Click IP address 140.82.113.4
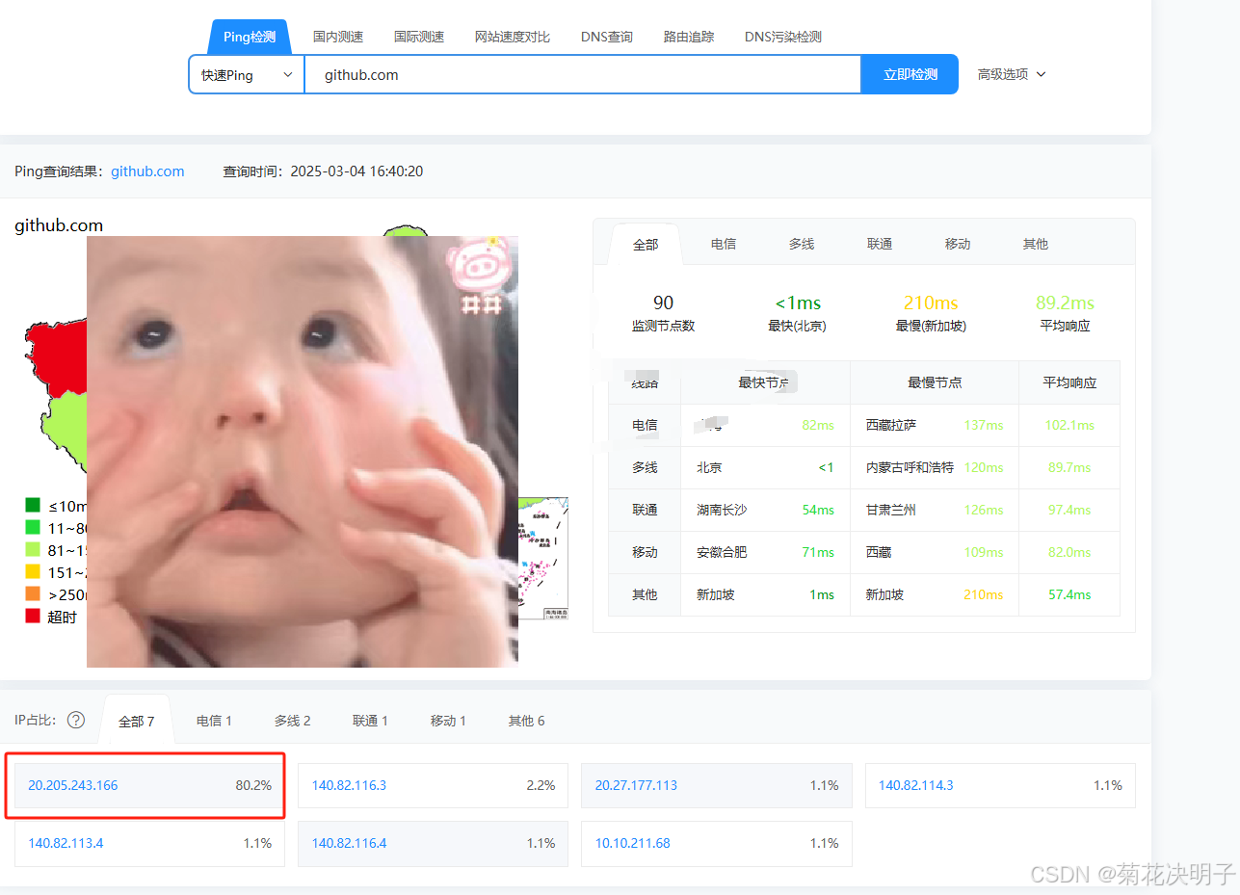Viewport: 1240px width, 895px height. click(66, 843)
